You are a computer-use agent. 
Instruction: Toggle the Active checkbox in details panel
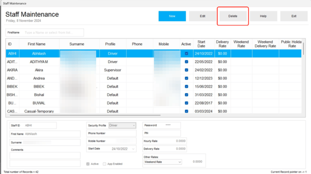pos(88,164)
